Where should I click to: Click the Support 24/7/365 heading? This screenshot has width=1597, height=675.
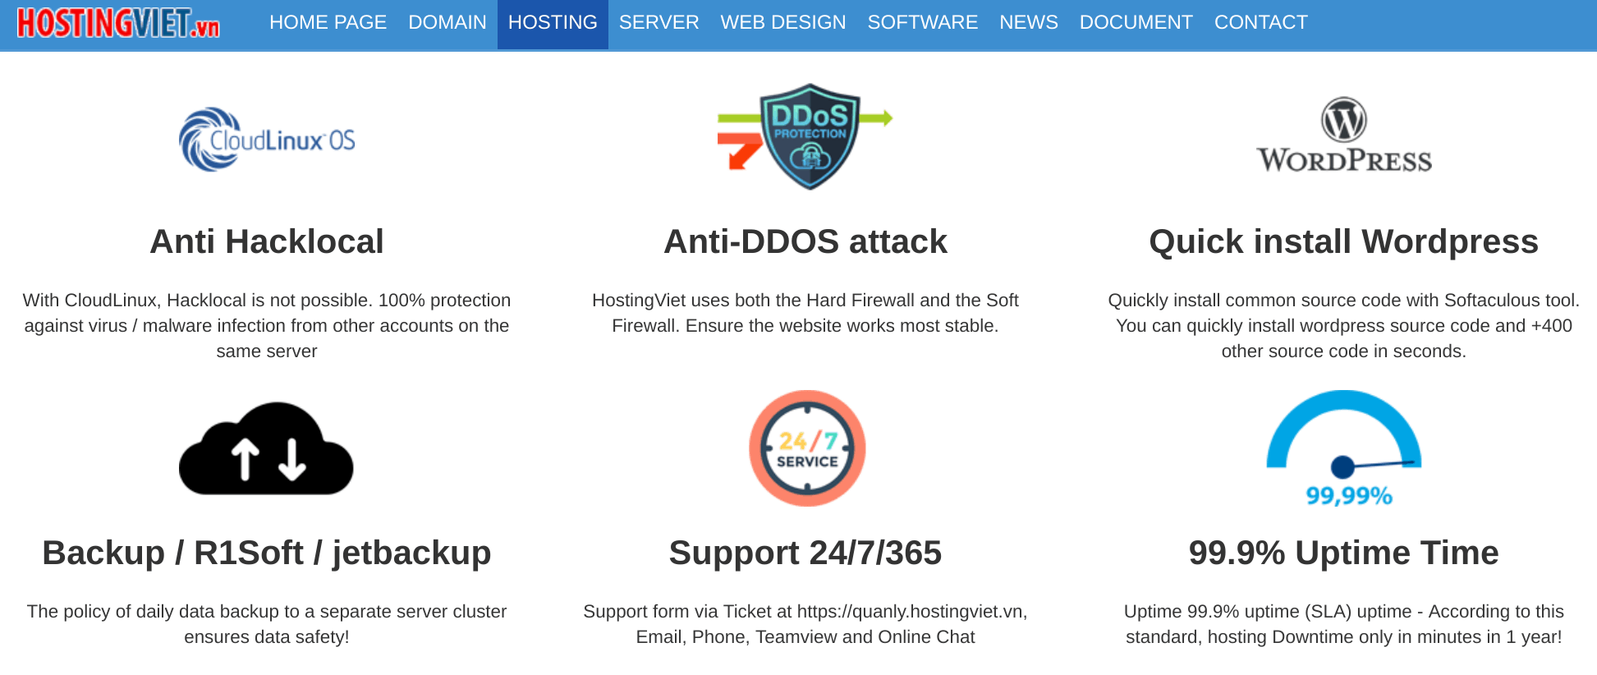(x=805, y=553)
